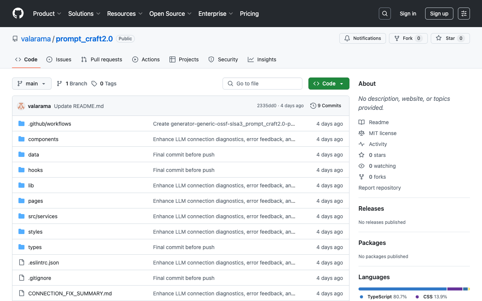Click the .github/workflows folder icon

21,124
